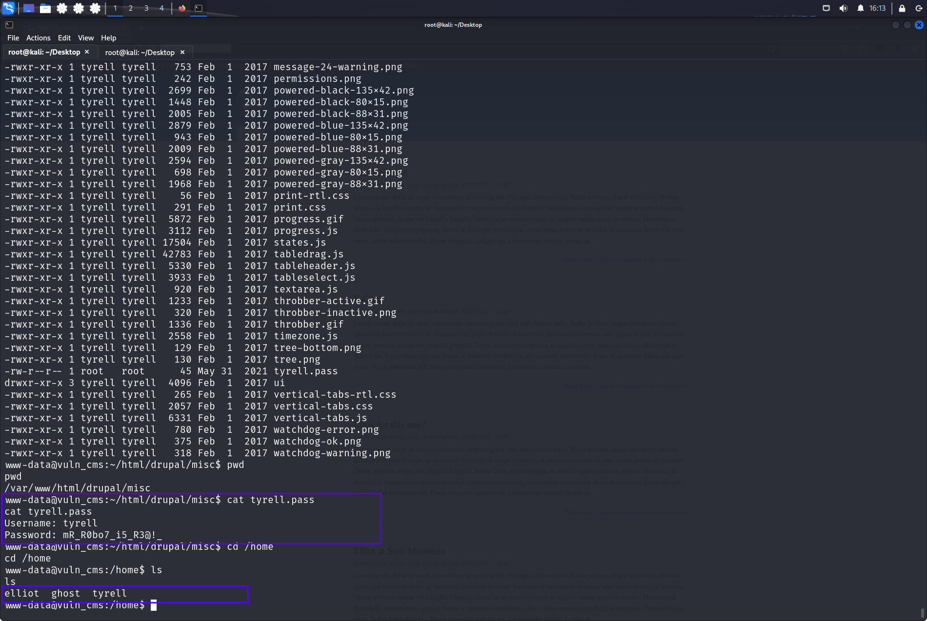Click the 'elliot' directory name
Viewport: 927px width, 621px height.
[x=22, y=594]
